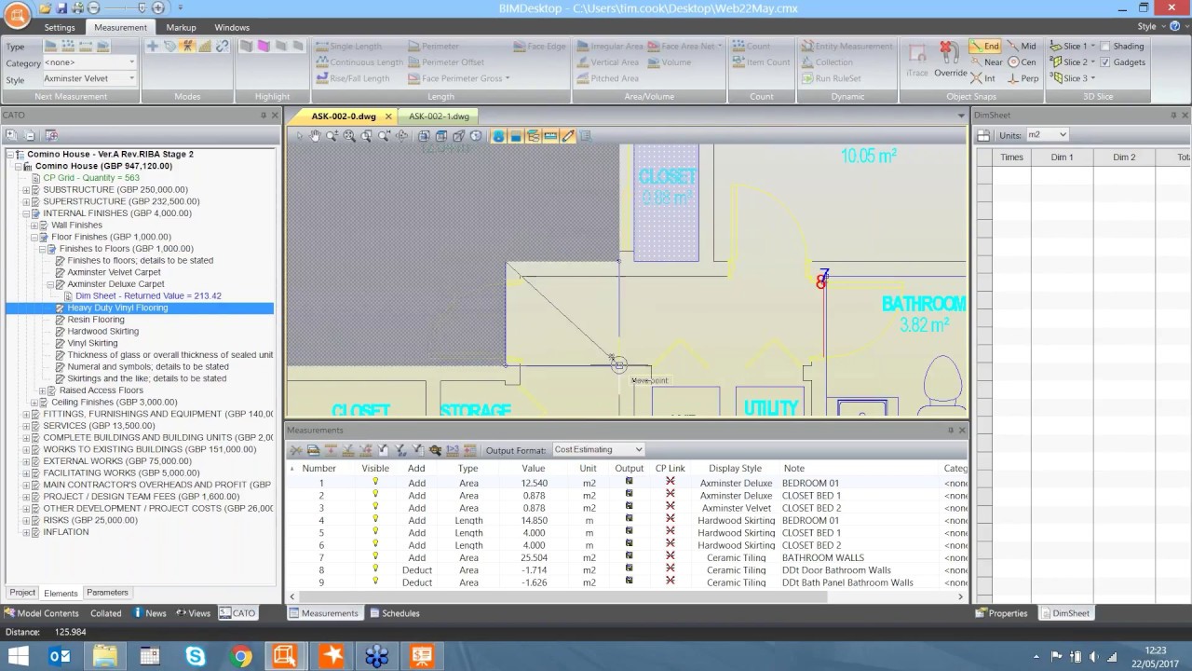Toggle checkbox beside Resin Flooring item
The image size is (1192, 671).
pos(61,320)
